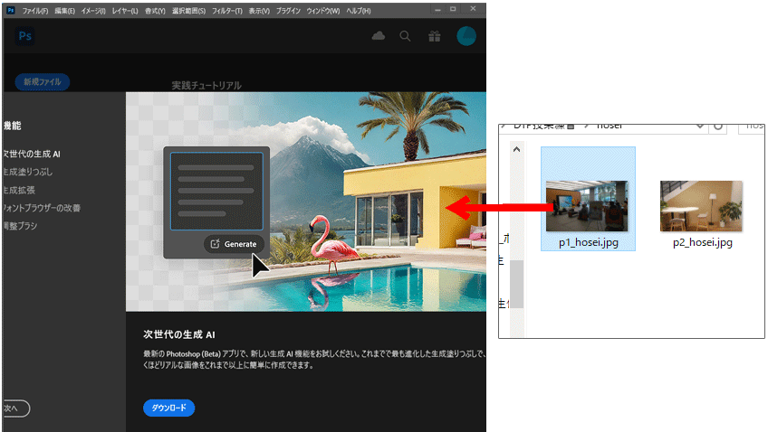Open the ウィンドウ(W) menu
Image resolution: width=768 pixels, height=432 pixels.
(x=324, y=10)
